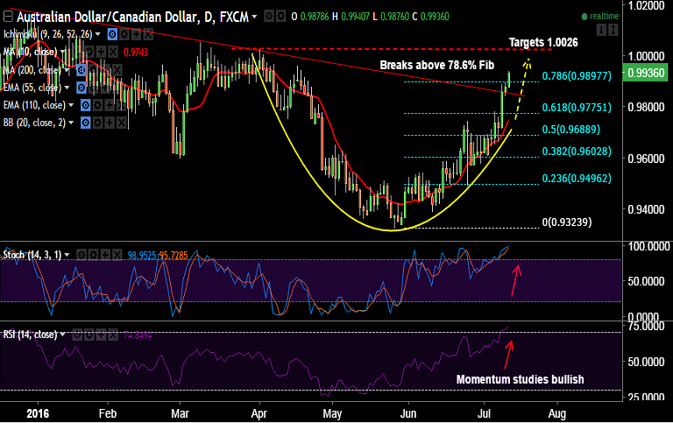Expand Ichimoku indicator dropdown arrow

[x=98, y=34]
